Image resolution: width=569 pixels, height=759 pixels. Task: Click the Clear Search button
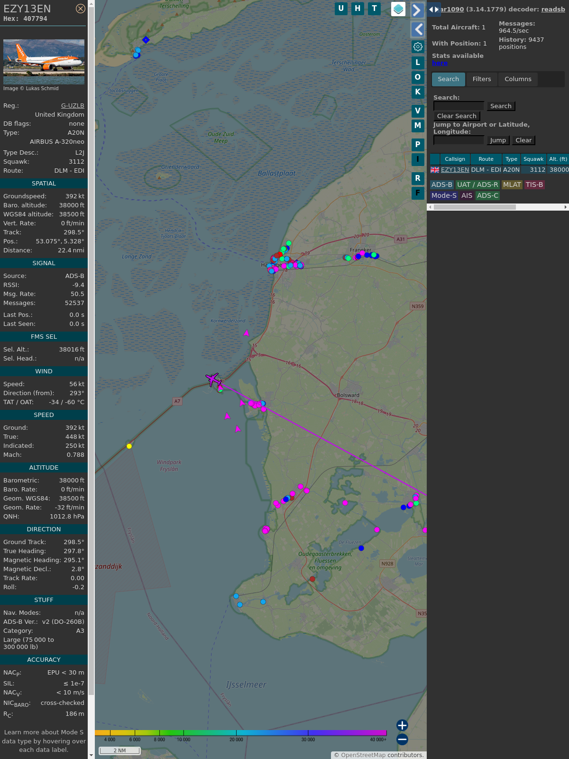pos(457,116)
